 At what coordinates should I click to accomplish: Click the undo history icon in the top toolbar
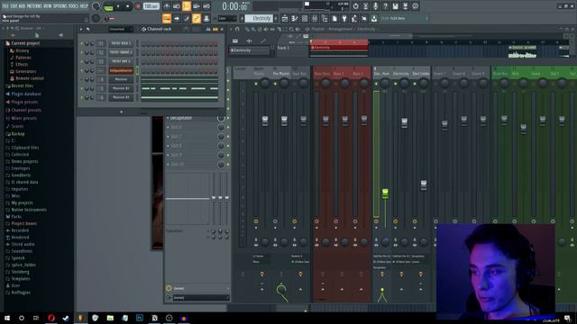pos(355,6)
